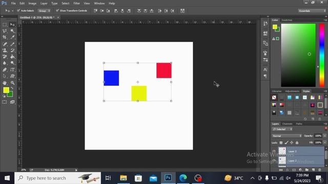Select the Horizontal Type tool
328x184 pixels.
(12, 70)
